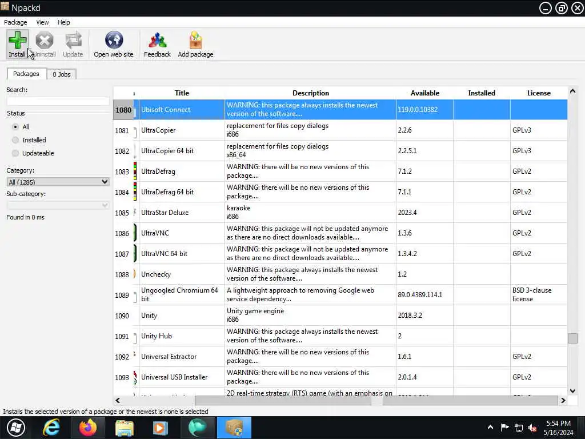
Task: Select the Unity Hub package
Action: click(157, 336)
